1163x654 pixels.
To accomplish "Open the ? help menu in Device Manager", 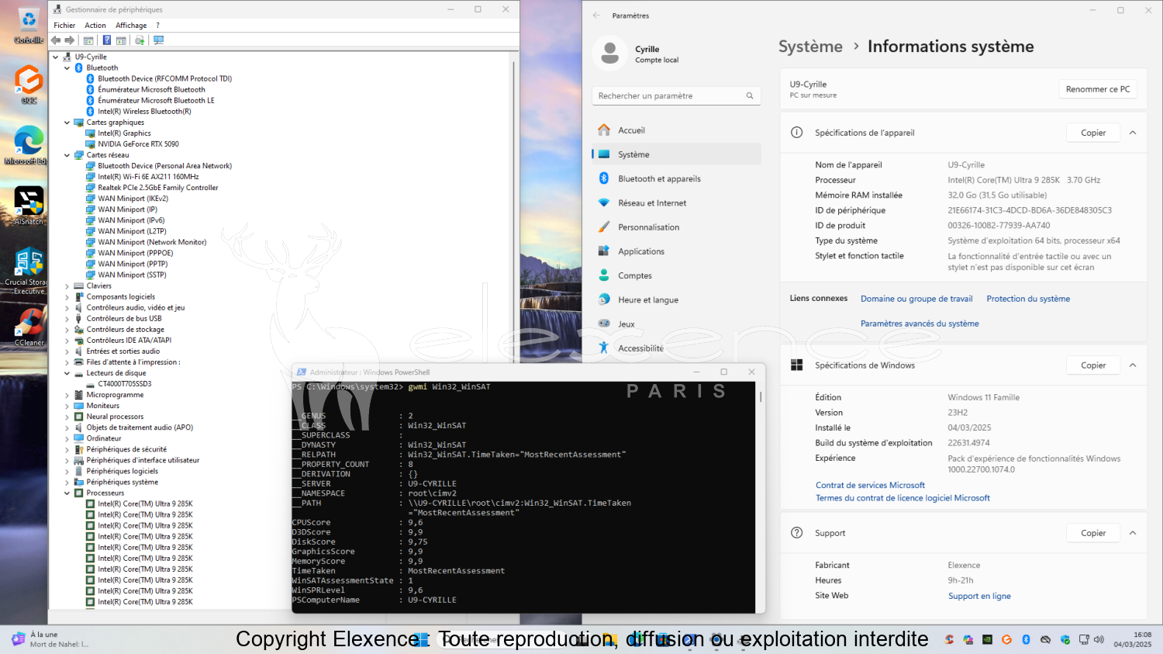I will click(x=157, y=26).
